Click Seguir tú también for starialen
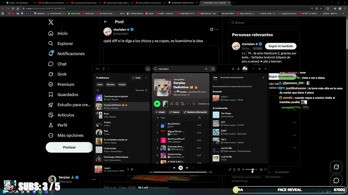Screen dimensions: 348x195 [x=281, y=46]
